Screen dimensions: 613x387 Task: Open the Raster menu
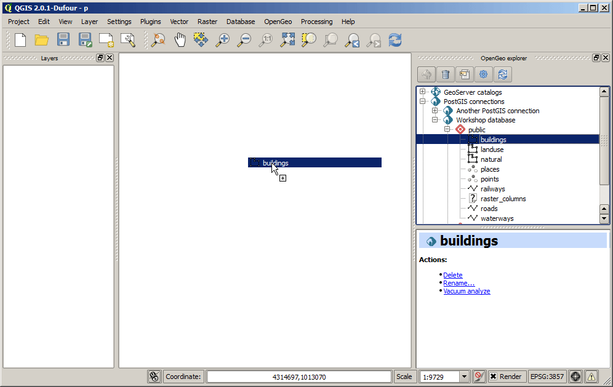207,22
